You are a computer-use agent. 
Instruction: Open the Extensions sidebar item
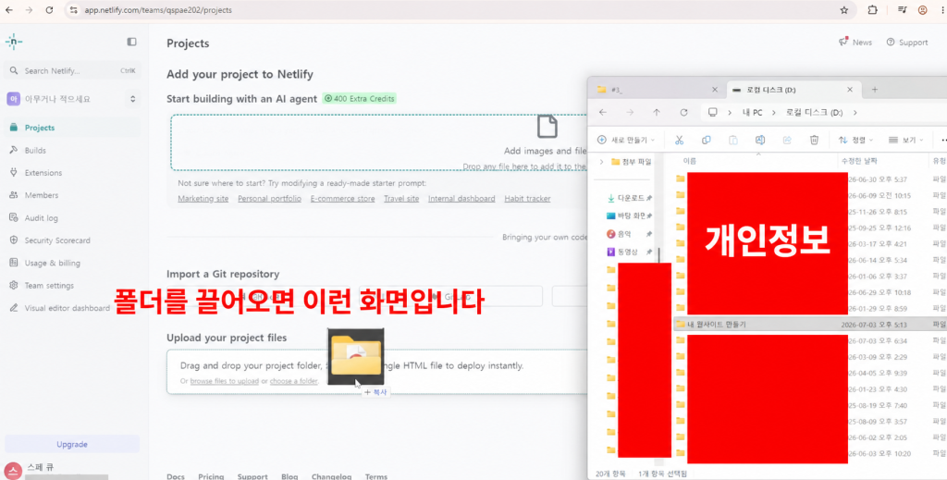[x=72, y=173]
